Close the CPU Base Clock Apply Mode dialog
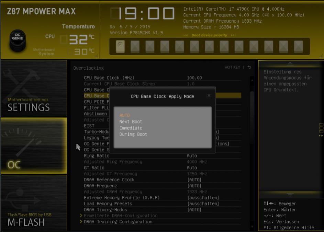 (x=209, y=95)
